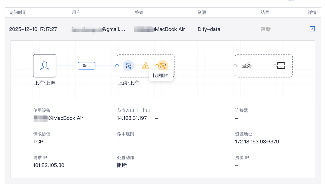
Task: Click the 终端 column header
Action: pyautogui.click(x=139, y=12)
